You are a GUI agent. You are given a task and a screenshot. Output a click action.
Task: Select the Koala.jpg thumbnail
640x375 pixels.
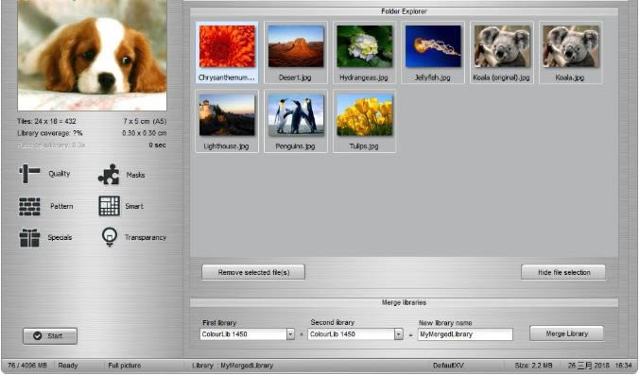(x=571, y=52)
